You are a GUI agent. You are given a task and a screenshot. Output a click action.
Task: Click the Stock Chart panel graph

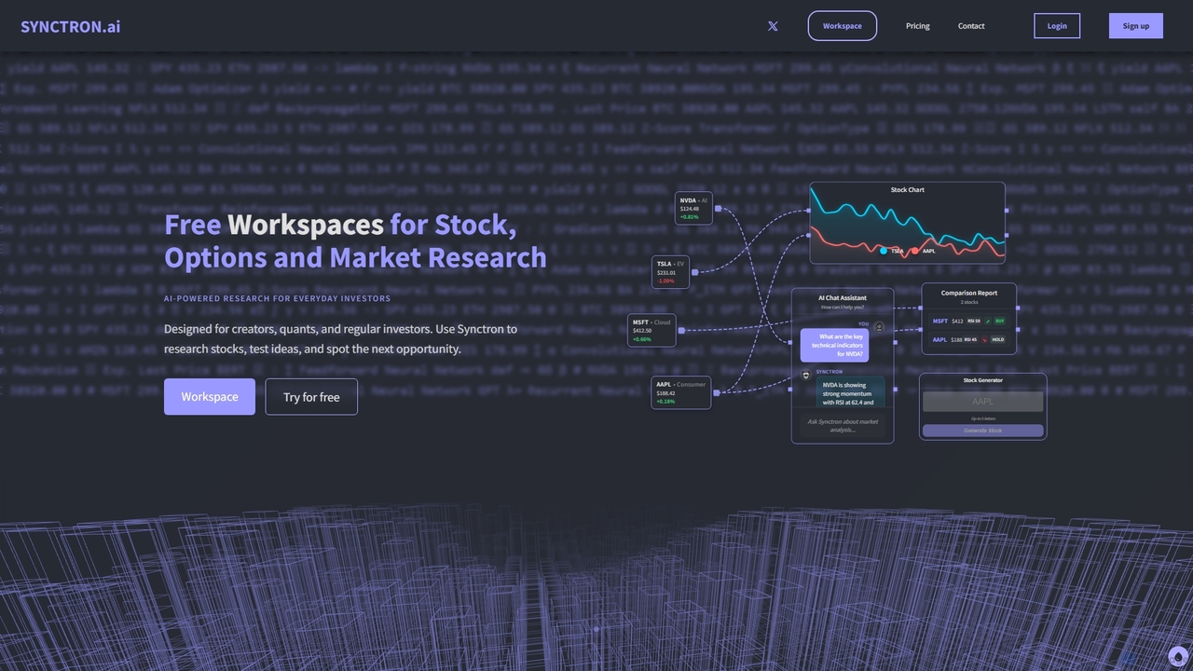[x=908, y=224]
